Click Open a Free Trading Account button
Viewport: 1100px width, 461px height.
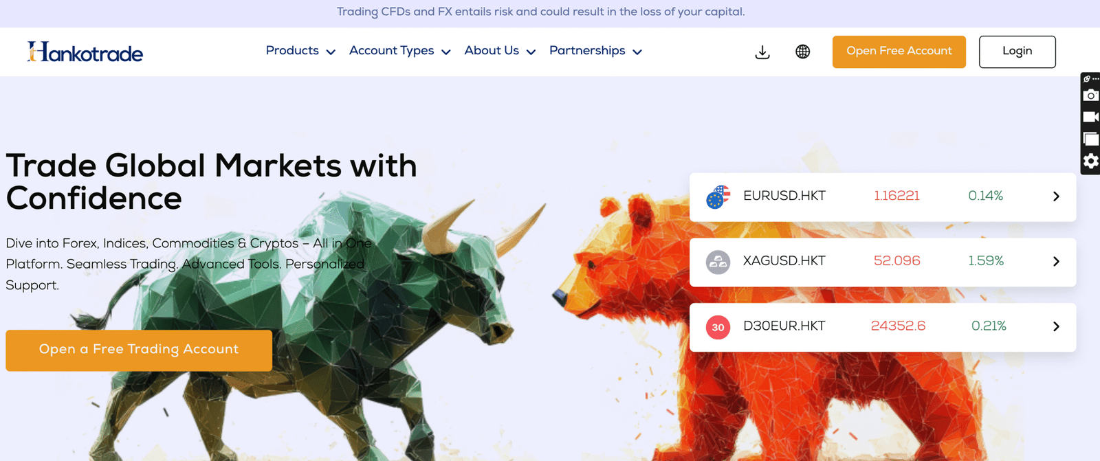pos(139,350)
